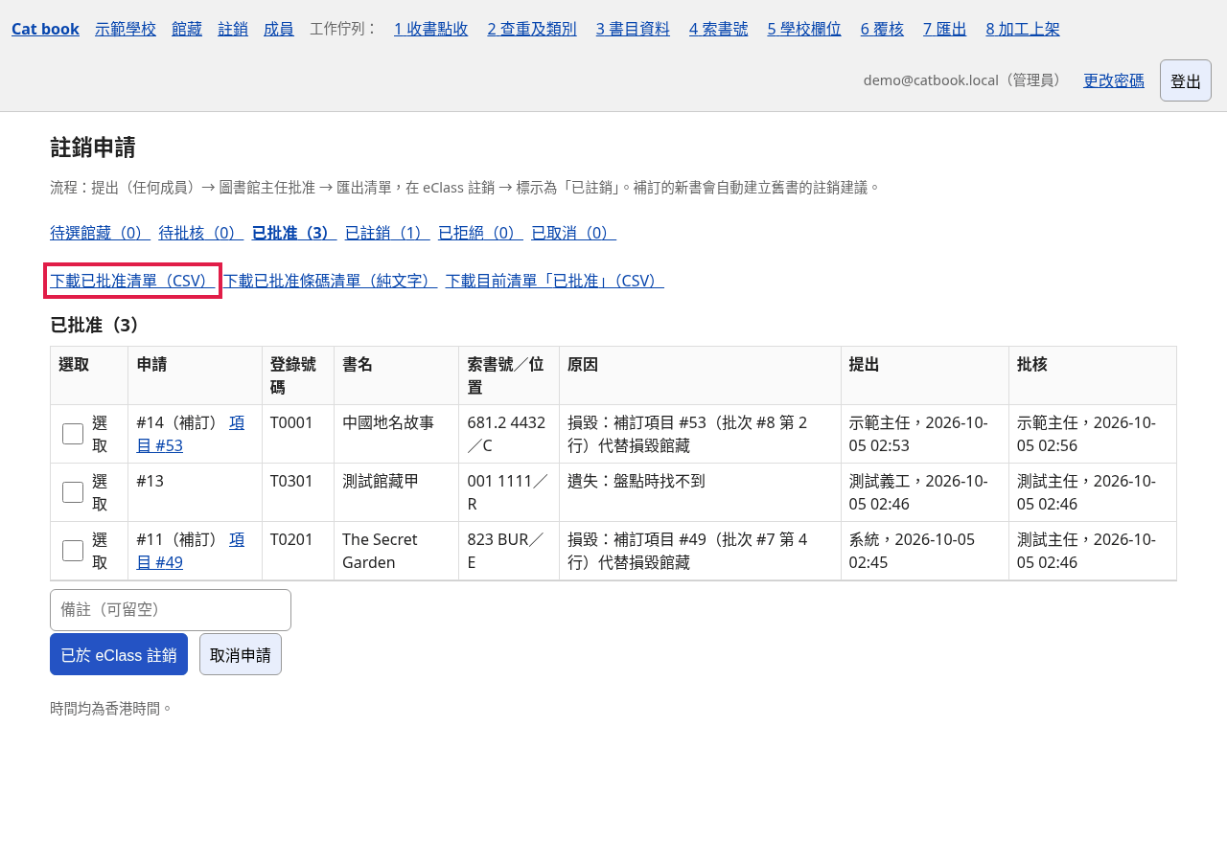Viewport: 1227px width, 862px height.
Task: Go to 示範學校 in navigation
Action: pyautogui.click(x=126, y=29)
